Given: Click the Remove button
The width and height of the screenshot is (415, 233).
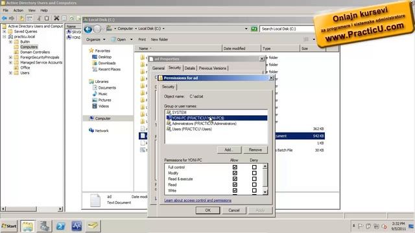Looking at the screenshot, I should (x=255, y=150).
